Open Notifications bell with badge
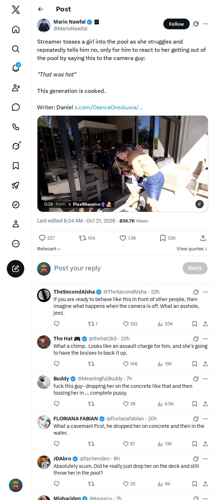Viewport: 214px width, 500px height. click(x=16, y=68)
